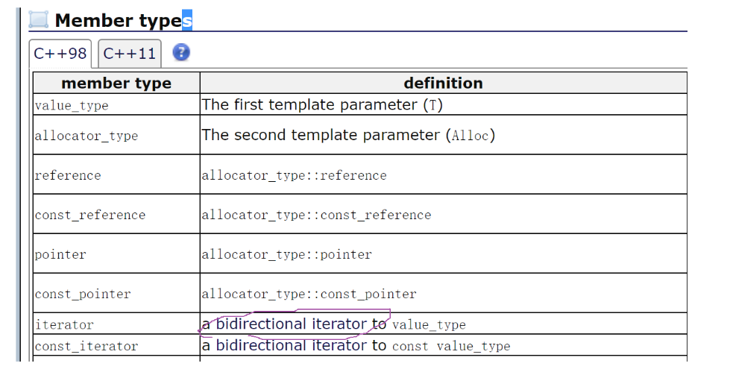
Task: Click the const_pointer member cell
Action: pos(82,294)
